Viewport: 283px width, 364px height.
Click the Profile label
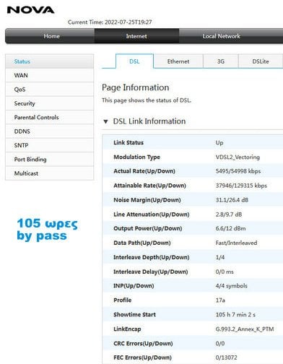(x=123, y=300)
